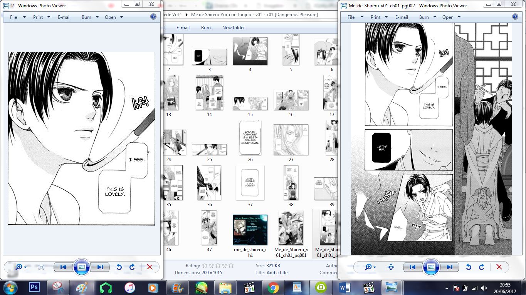526x295 pixels.
Task: Open zoom slider in left Photo Viewer
Action: 21,267
